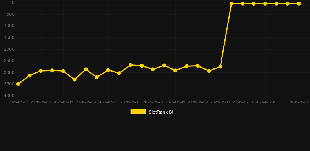Click the 3500 y-axis label

click(x=9, y=84)
